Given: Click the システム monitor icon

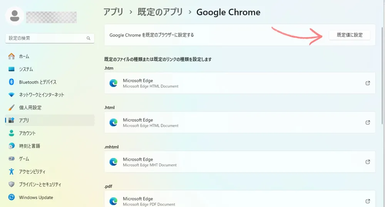Looking at the screenshot, I should pyautogui.click(x=11, y=69).
